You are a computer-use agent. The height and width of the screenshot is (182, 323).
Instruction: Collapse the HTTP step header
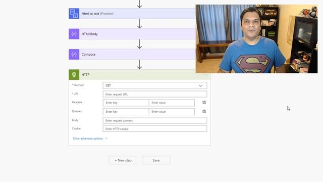click(x=139, y=74)
